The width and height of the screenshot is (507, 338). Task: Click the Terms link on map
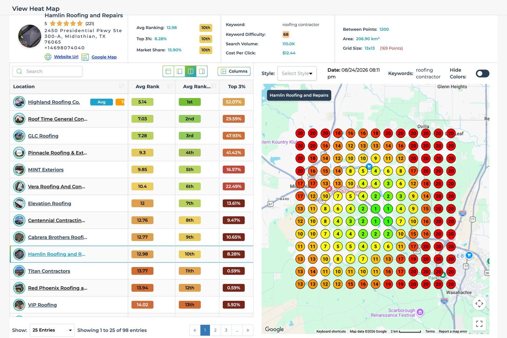tap(430, 332)
